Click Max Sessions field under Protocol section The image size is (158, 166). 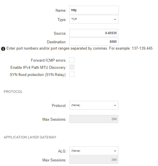[94, 119]
